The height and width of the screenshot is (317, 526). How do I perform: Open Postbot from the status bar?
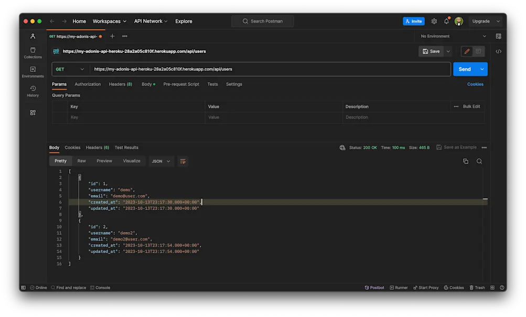pos(374,287)
